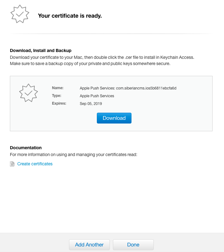Click the 'For more information' documentation text
The width and height of the screenshot is (224, 252).
(73, 154)
